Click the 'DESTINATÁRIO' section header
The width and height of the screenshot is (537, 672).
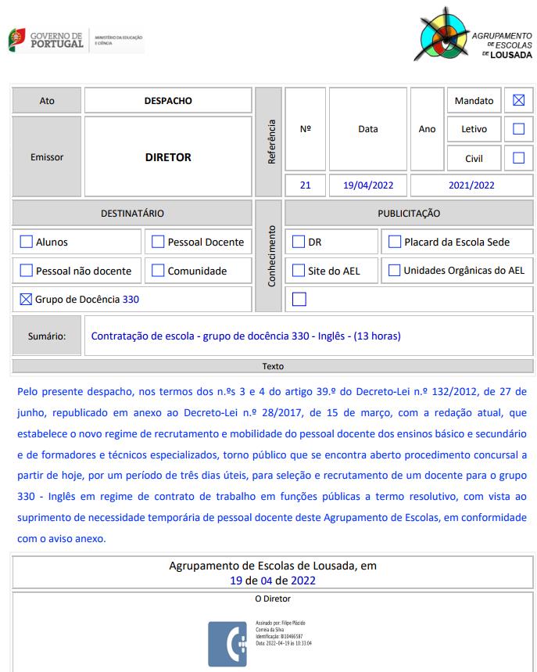(132, 213)
